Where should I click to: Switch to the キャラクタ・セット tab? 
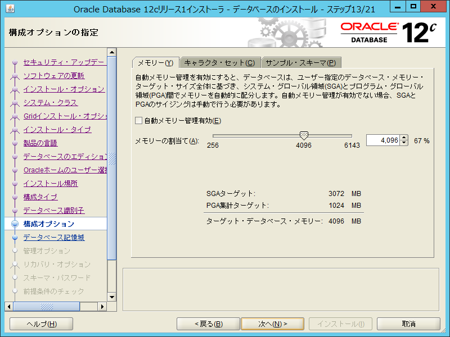coord(219,63)
